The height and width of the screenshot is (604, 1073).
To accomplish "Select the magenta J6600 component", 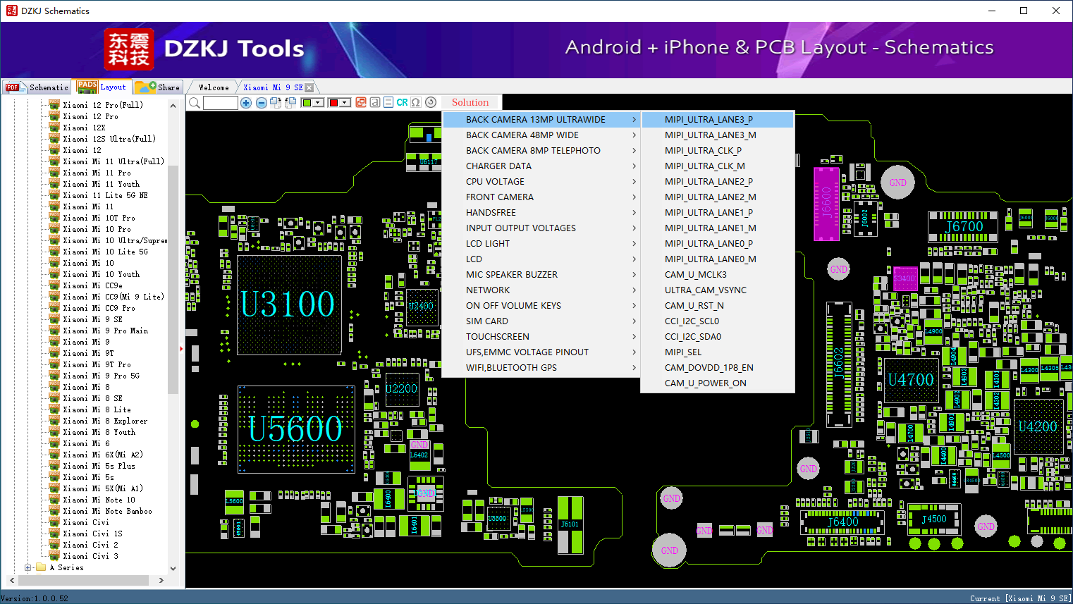I will pyautogui.click(x=826, y=203).
